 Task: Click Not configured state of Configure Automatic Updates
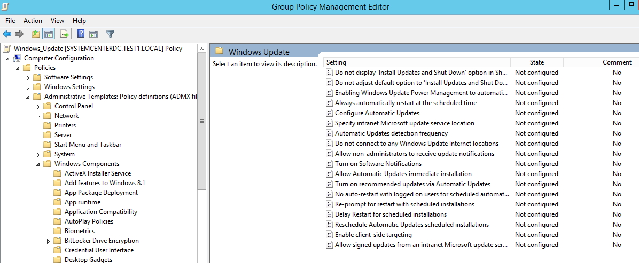coord(536,113)
